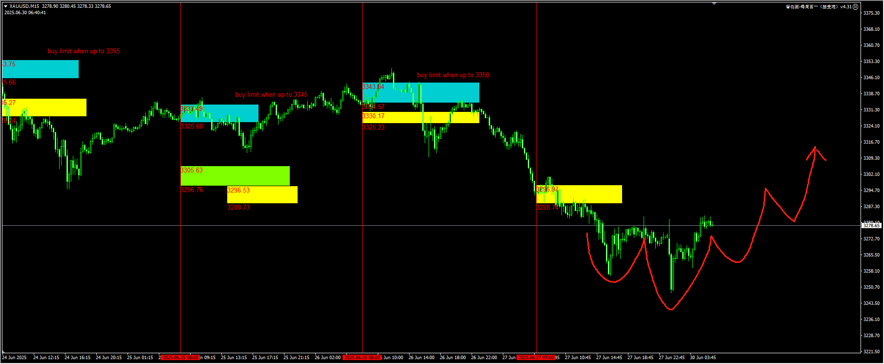
Task: Click the red 2025.06.26 08:00 time marker
Action: (x=362, y=358)
